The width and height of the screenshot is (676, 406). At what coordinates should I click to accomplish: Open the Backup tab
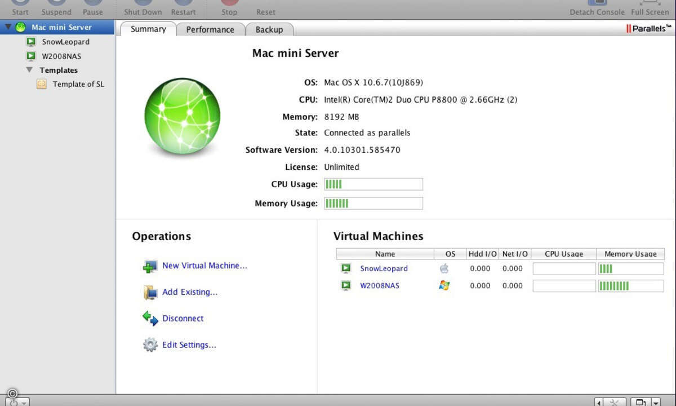(269, 29)
